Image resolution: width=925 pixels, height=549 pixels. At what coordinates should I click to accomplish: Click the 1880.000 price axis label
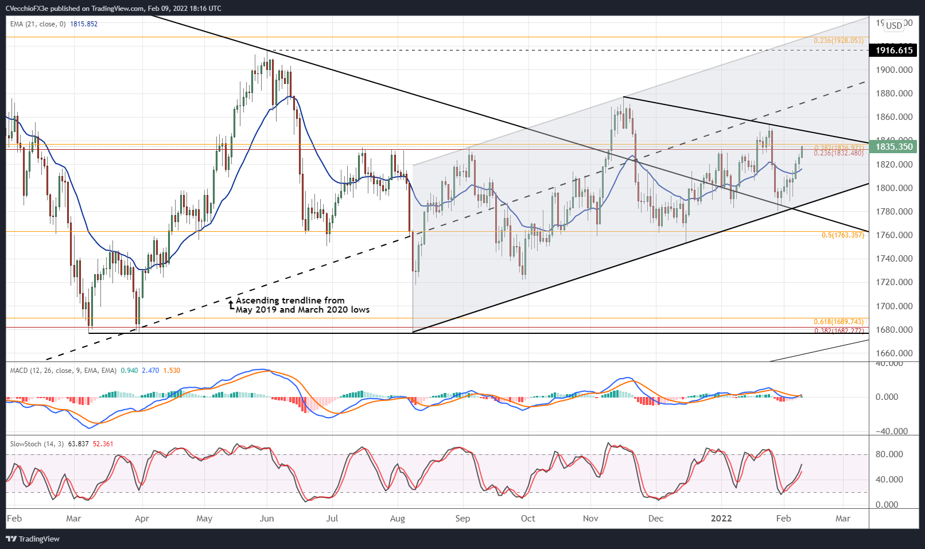click(x=894, y=94)
